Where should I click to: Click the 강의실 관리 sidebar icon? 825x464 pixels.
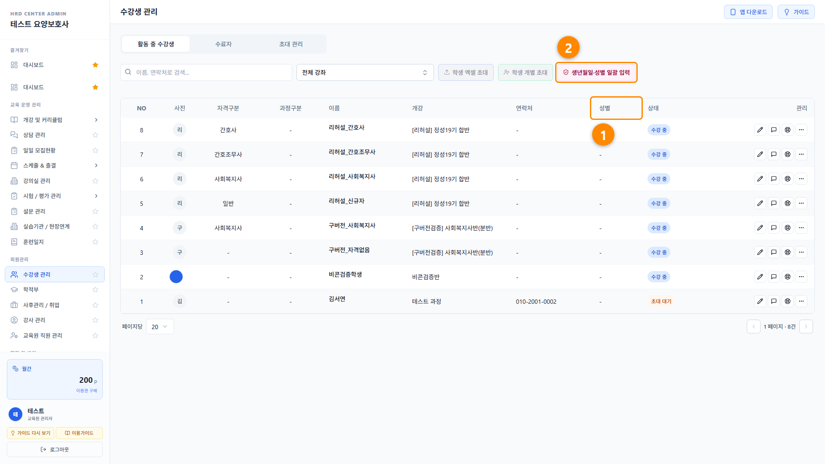(14, 181)
